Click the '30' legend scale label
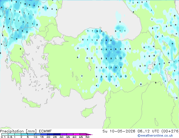This screenshot has height=138, width=179. [61, 137]
